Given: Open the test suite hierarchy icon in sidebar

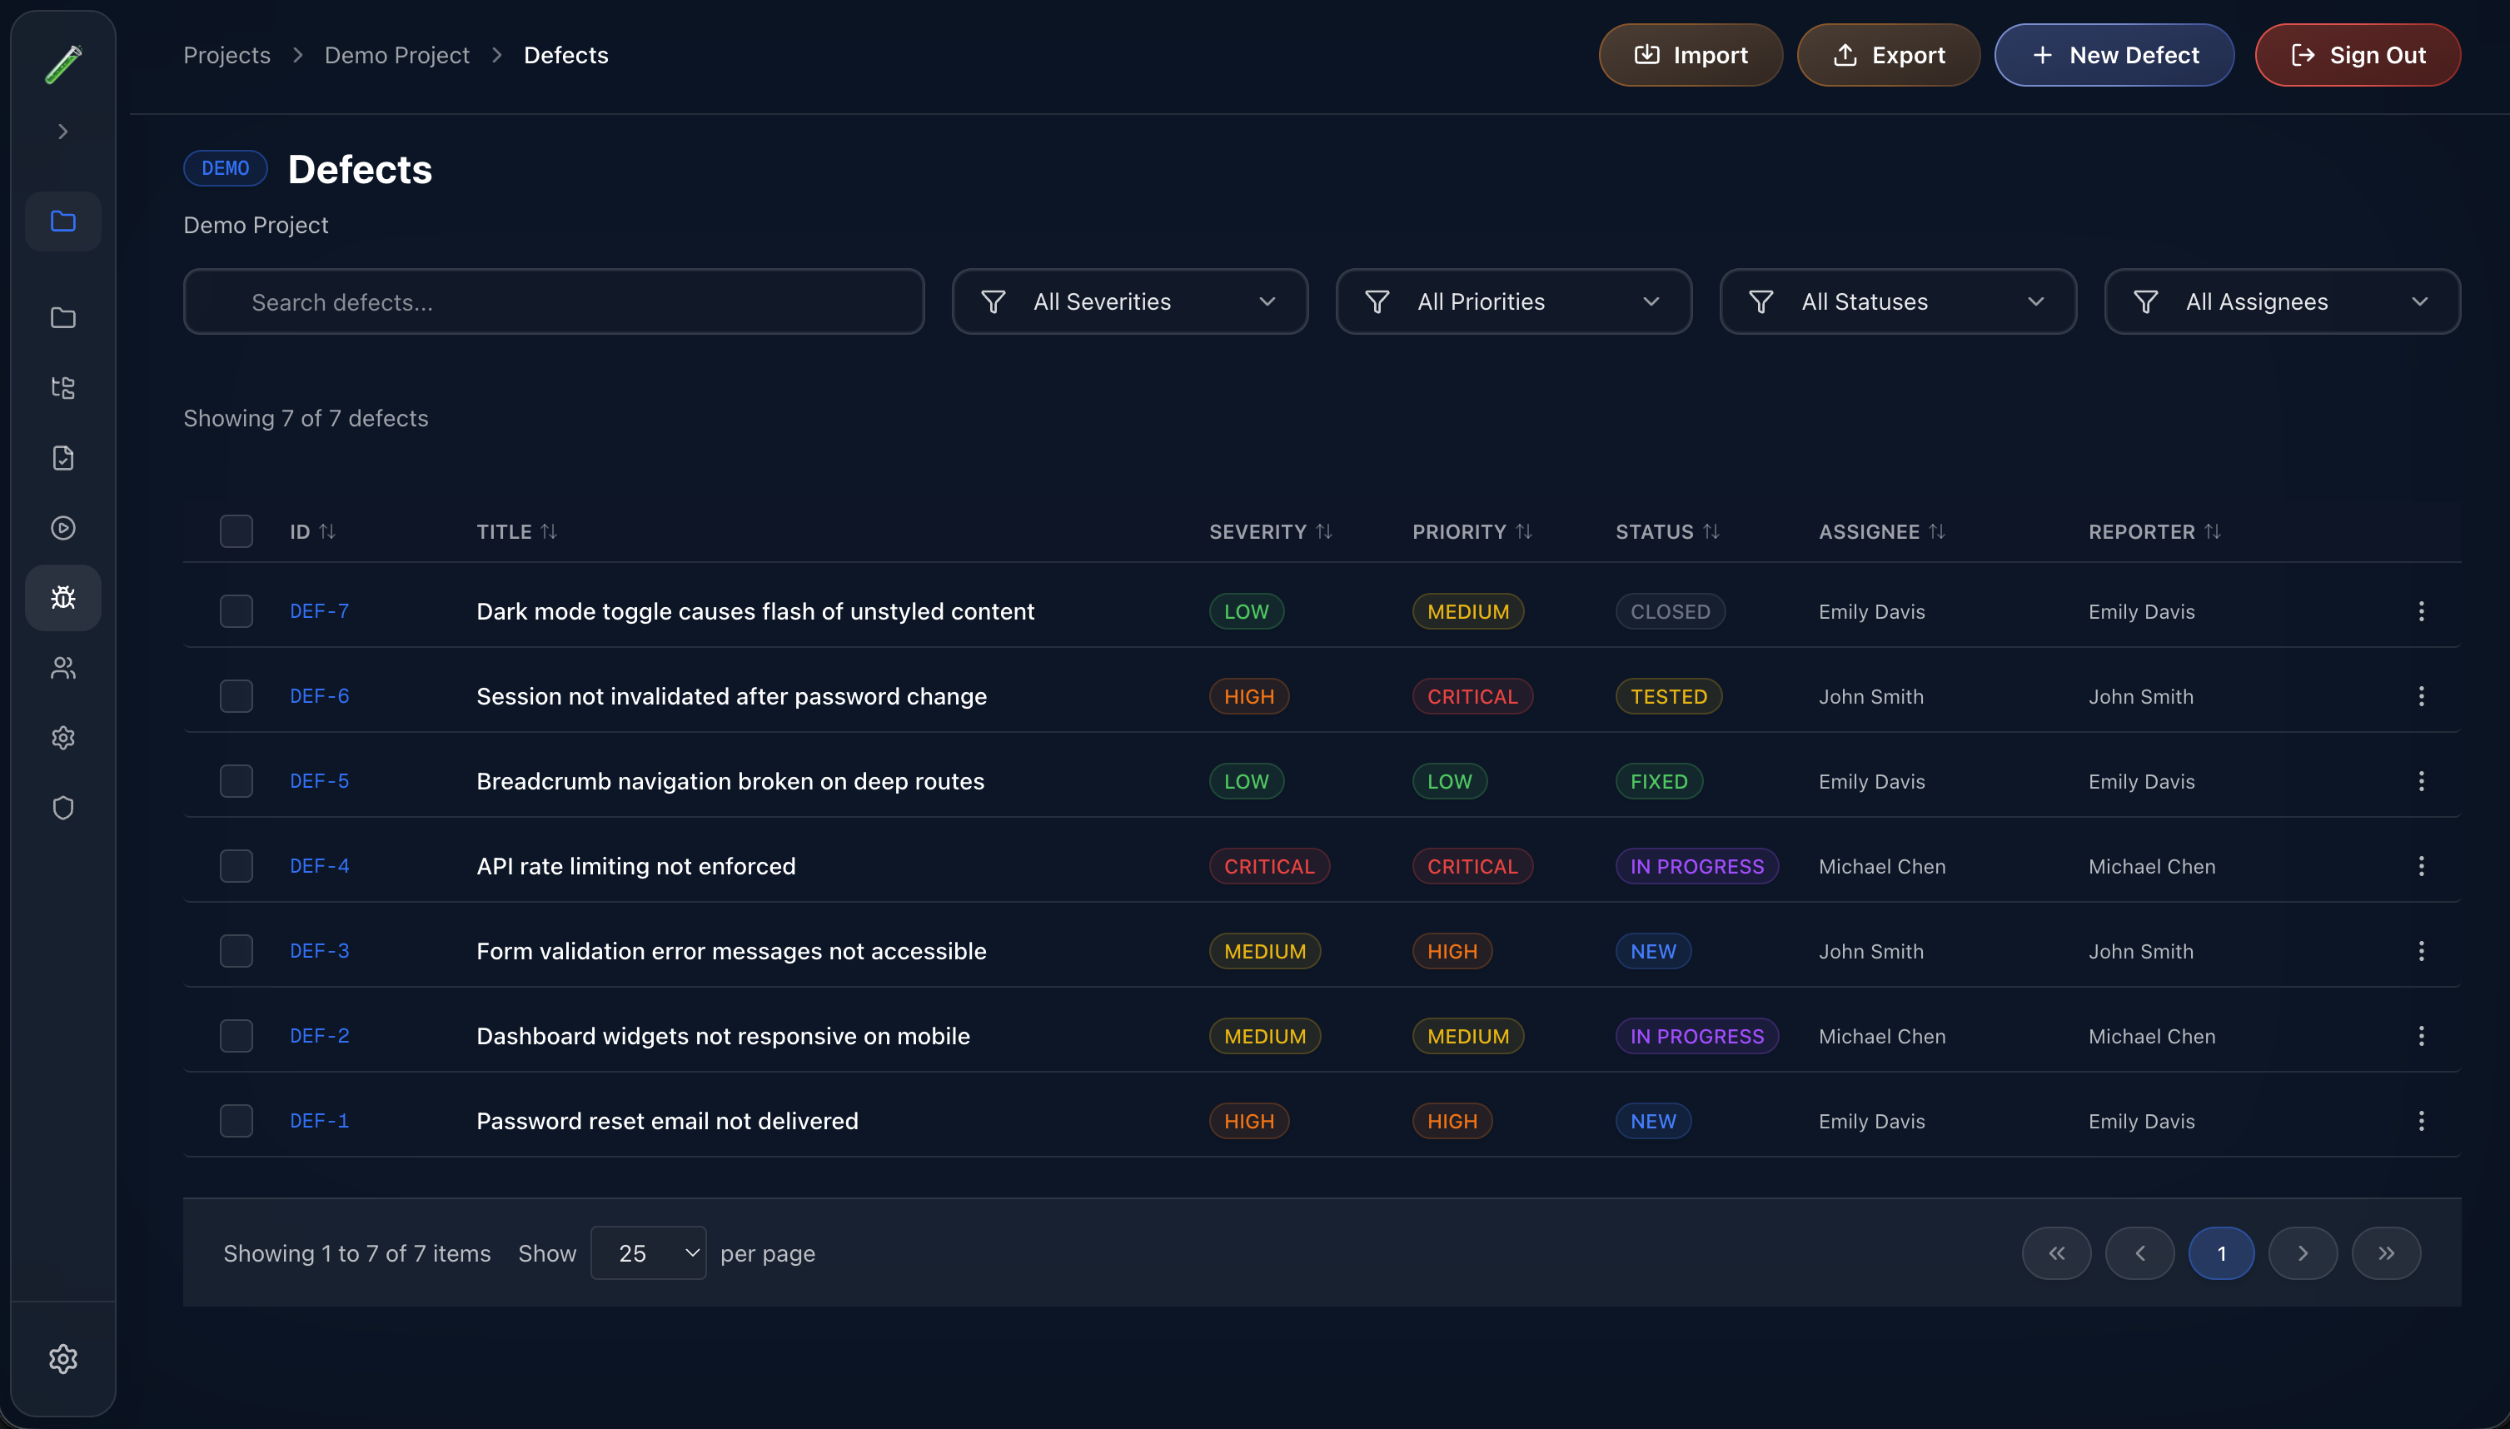Looking at the screenshot, I should tap(62, 388).
